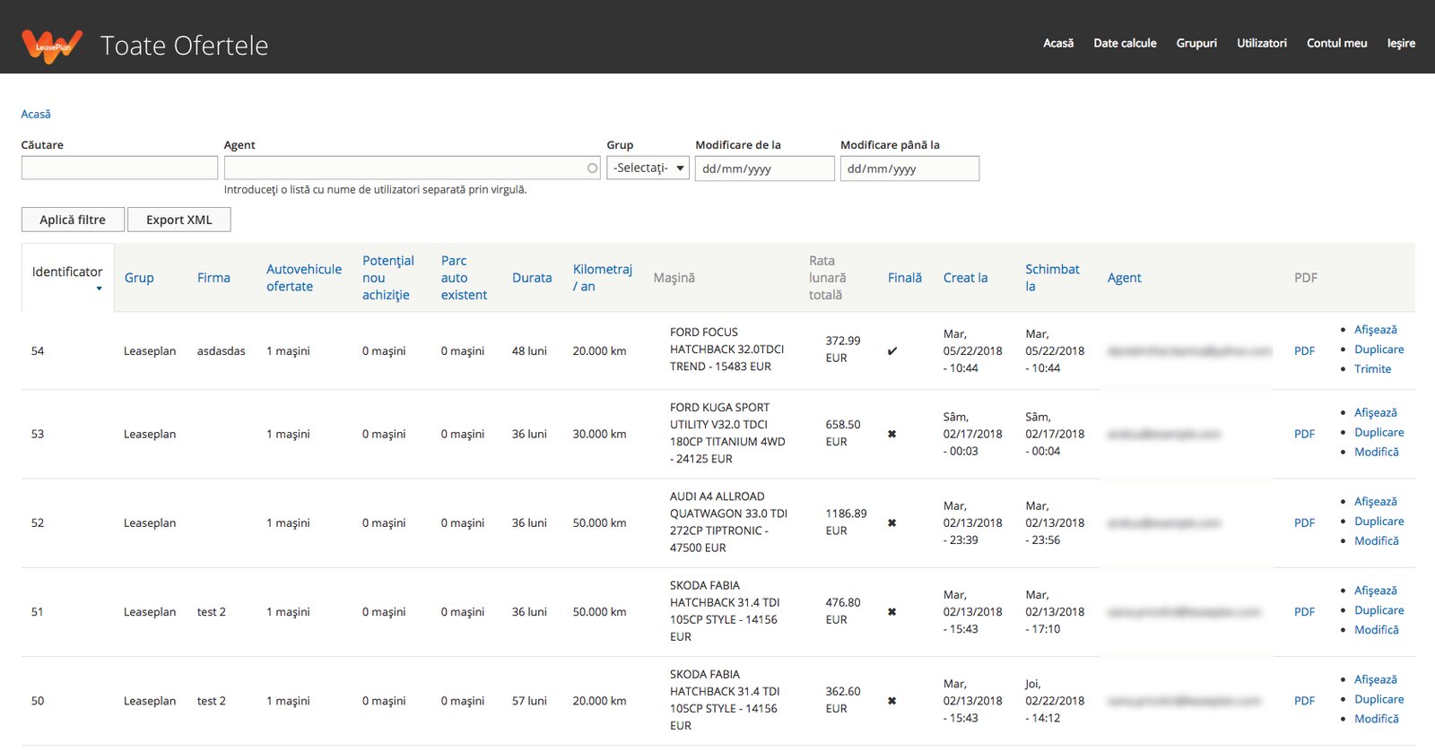This screenshot has height=751, width=1435.
Task: Click the LeasePlan logo icon
Action: tap(52, 46)
